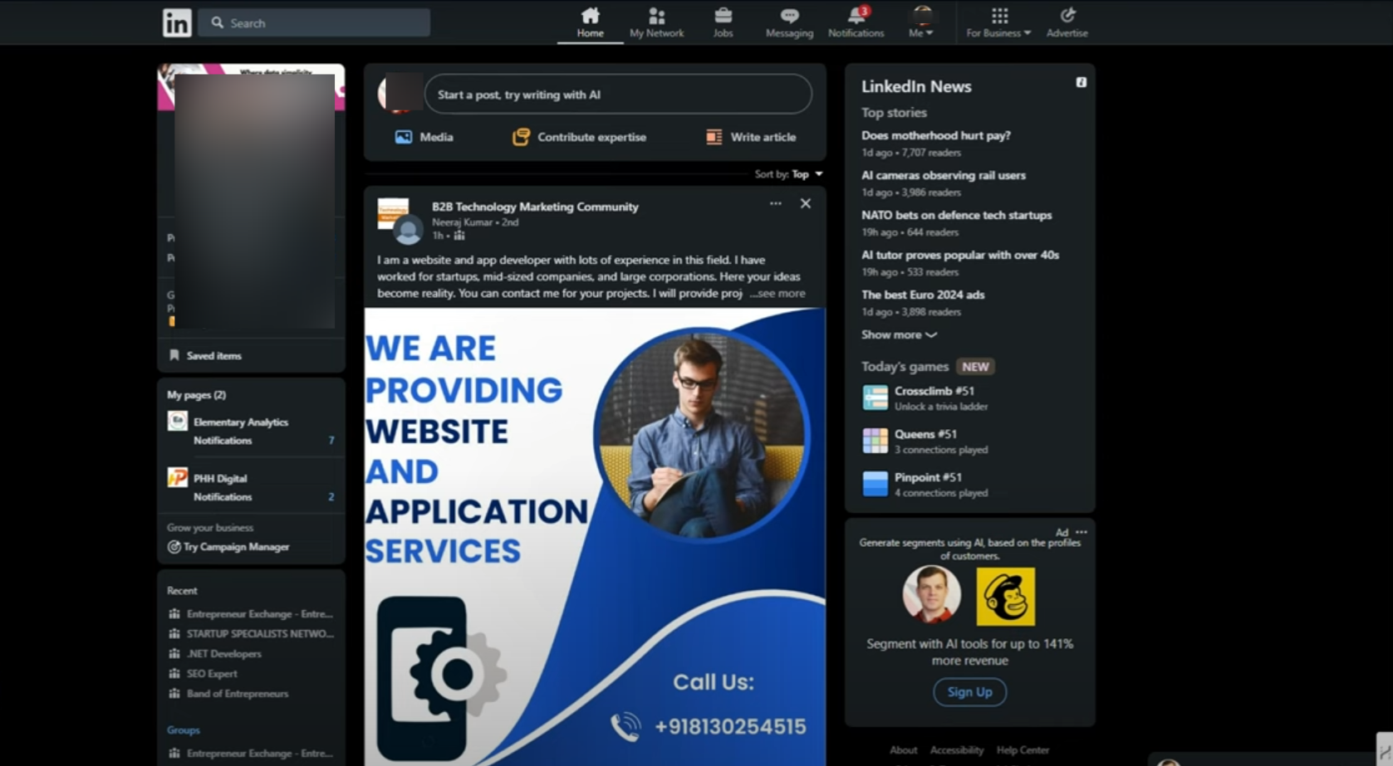The width and height of the screenshot is (1393, 766).
Task: Expand the For Business menu
Action: 998,22
